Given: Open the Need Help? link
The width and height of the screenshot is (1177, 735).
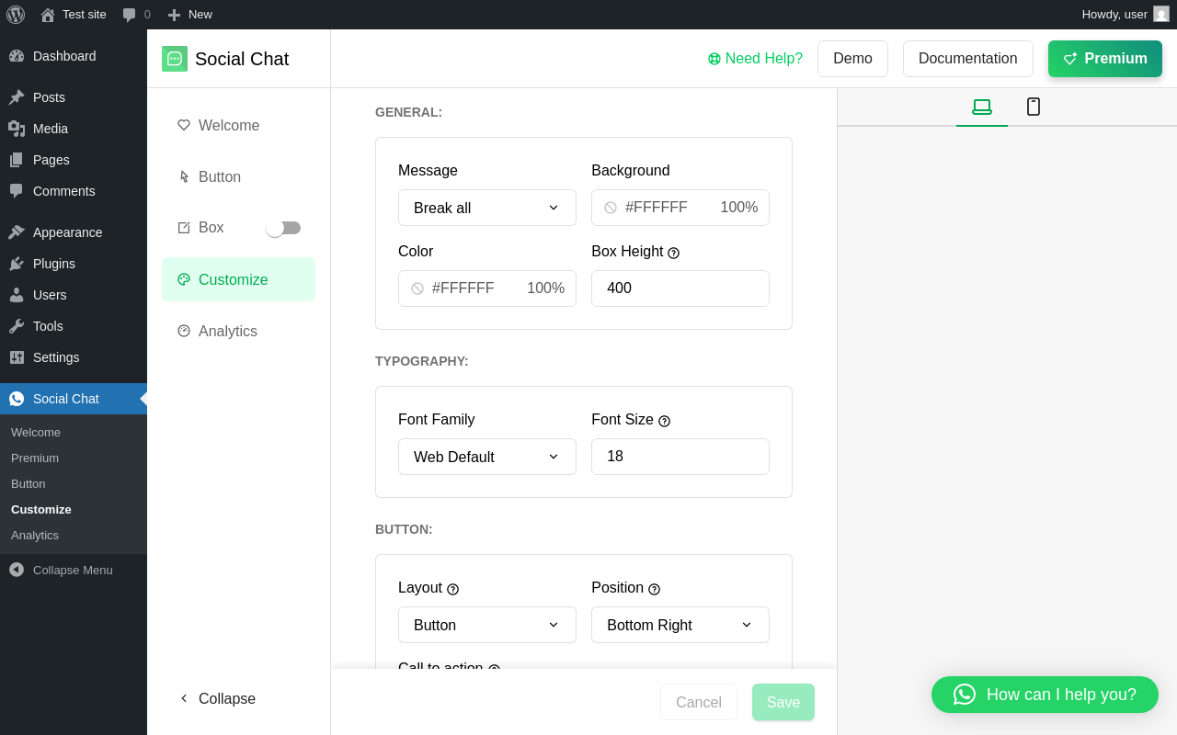Looking at the screenshot, I should pos(755,59).
